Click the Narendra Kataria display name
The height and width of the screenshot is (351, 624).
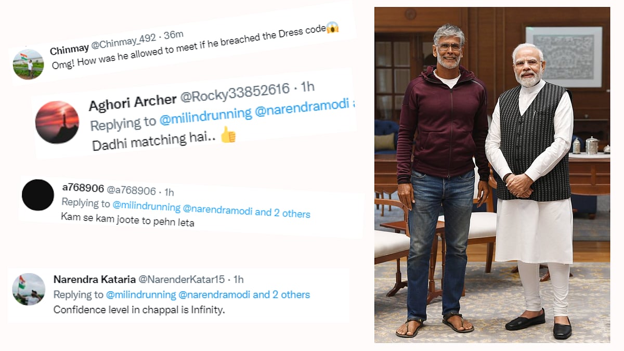pos(90,279)
